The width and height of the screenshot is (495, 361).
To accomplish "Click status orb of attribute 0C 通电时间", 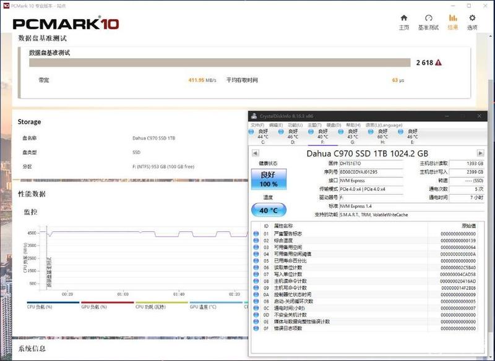I will click(256, 308).
